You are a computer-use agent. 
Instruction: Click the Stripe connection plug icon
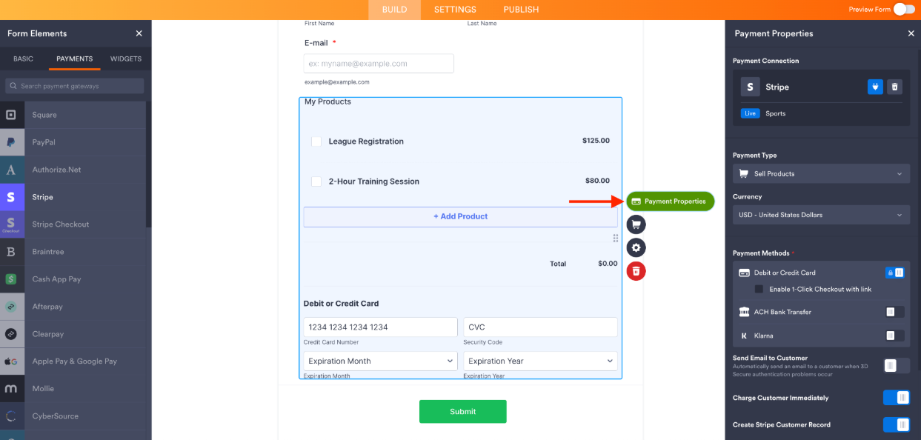pos(875,87)
